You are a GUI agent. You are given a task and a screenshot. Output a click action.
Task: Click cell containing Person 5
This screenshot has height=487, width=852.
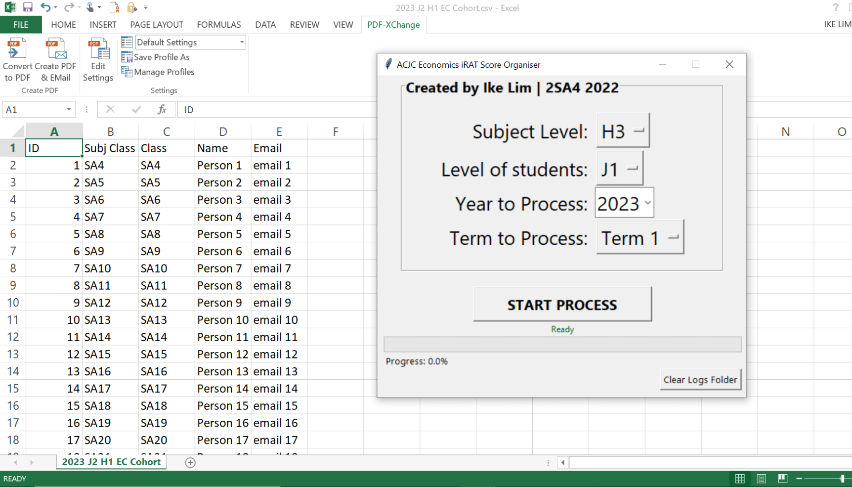click(223, 234)
